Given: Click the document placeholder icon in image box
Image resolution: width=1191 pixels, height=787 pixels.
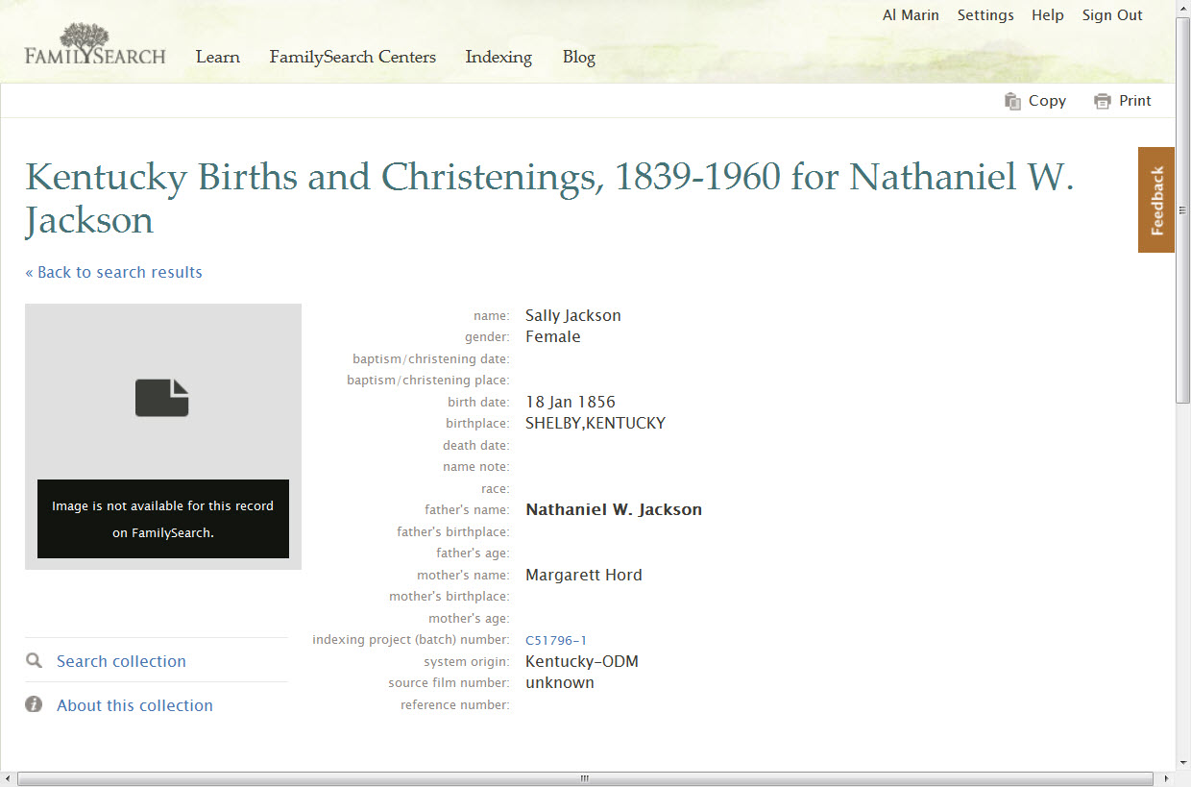Looking at the screenshot, I should [162, 398].
